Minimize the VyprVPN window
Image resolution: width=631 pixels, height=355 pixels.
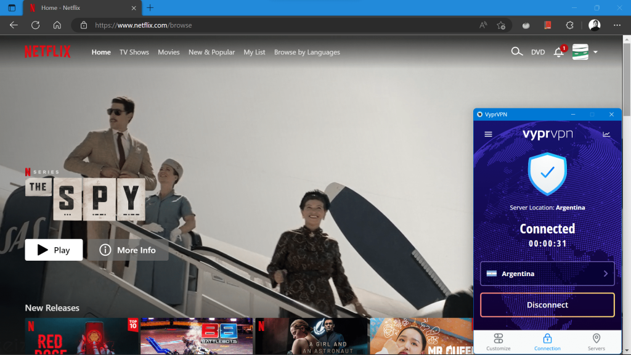coord(573,114)
